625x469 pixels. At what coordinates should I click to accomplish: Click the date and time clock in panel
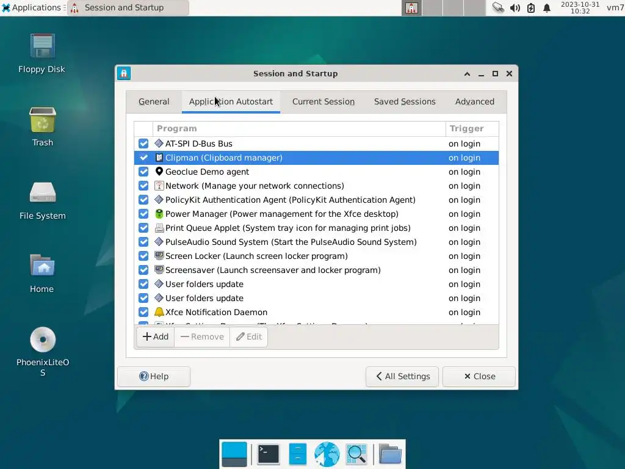pos(580,7)
